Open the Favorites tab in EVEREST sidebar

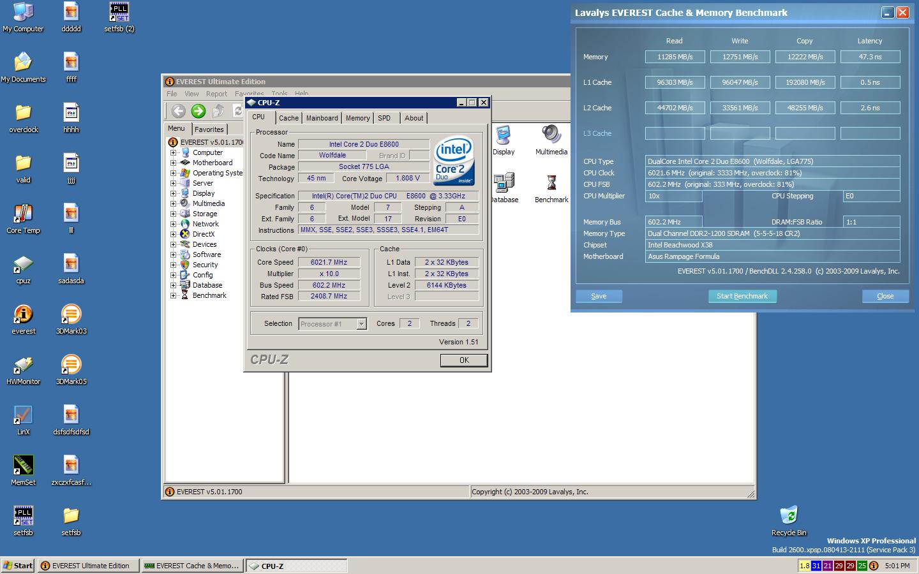209,129
